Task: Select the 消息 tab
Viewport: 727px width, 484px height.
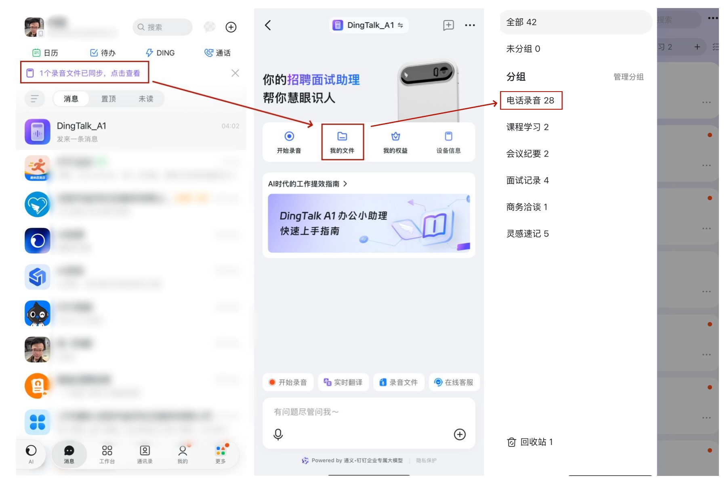Action: [71, 99]
